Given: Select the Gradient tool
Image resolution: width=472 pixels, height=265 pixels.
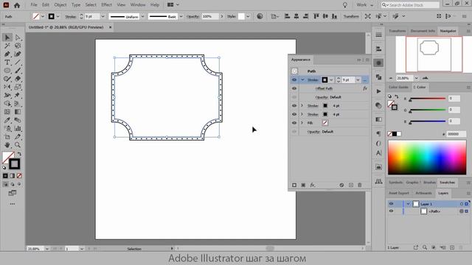Looking at the screenshot, I should pyautogui.click(x=18, y=112).
